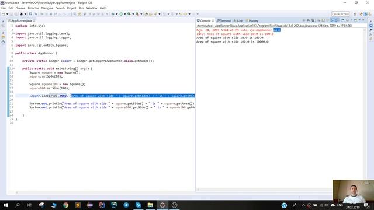This screenshot has height=210, width=374.
Task: Click the green Run button in toolbar
Action: [121, 14]
